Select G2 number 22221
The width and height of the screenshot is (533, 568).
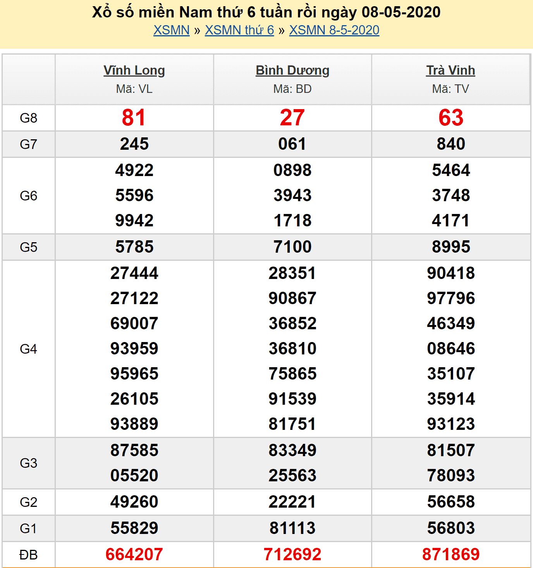pyautogui.click(x=292, y=502)
